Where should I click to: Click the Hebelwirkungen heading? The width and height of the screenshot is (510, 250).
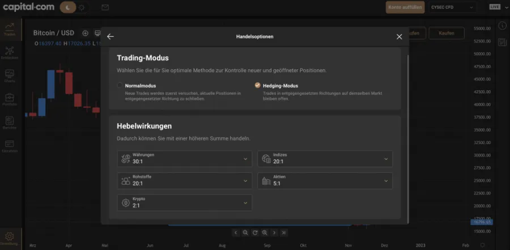click(x=144, y=126)
